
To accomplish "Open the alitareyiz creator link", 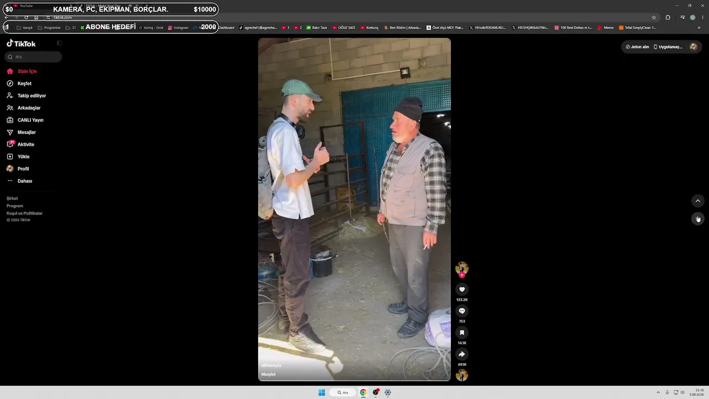I will [x=271, y=366].
